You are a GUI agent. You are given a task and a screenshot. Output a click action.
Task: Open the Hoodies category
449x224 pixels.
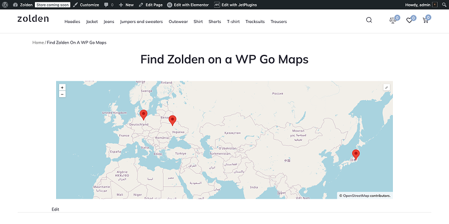72,22
